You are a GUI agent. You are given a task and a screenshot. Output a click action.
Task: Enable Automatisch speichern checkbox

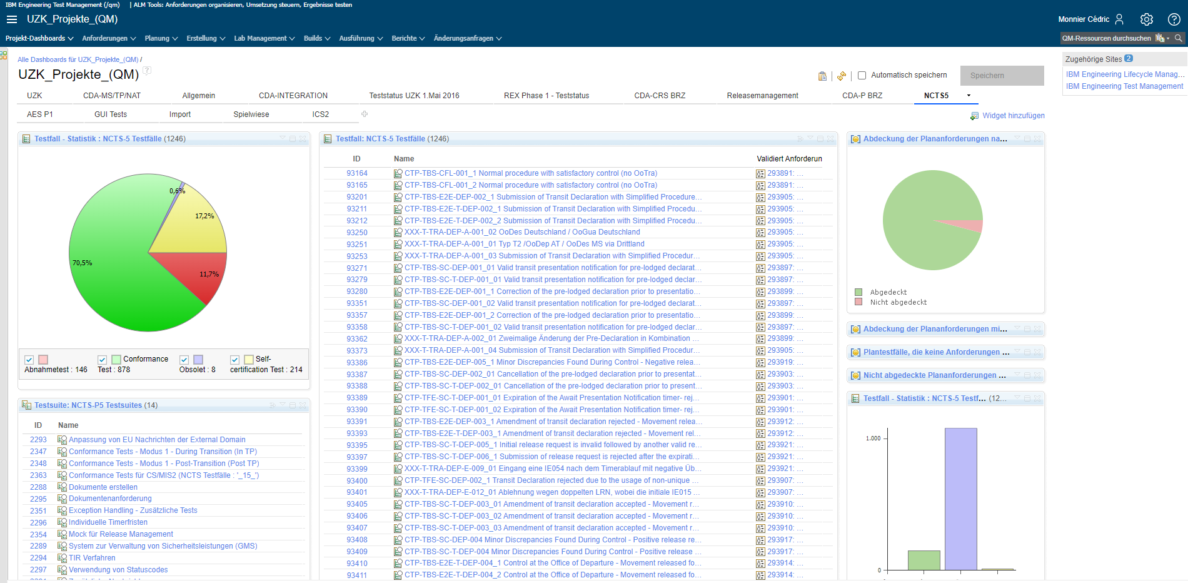pyautogui.click(x=862, y=75)
